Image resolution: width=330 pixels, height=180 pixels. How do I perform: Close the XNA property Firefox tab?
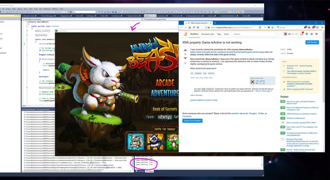pyautogui.click(x=211, y=23)
